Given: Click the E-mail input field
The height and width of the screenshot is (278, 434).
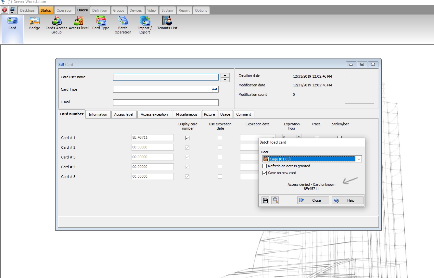Looking at the screenshot, I should [x=166, y=103].
